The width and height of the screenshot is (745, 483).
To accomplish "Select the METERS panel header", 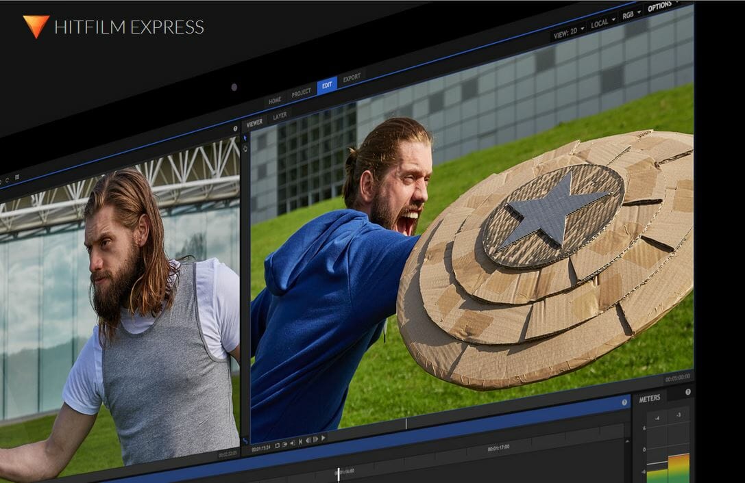I will (x=650, y=399).
